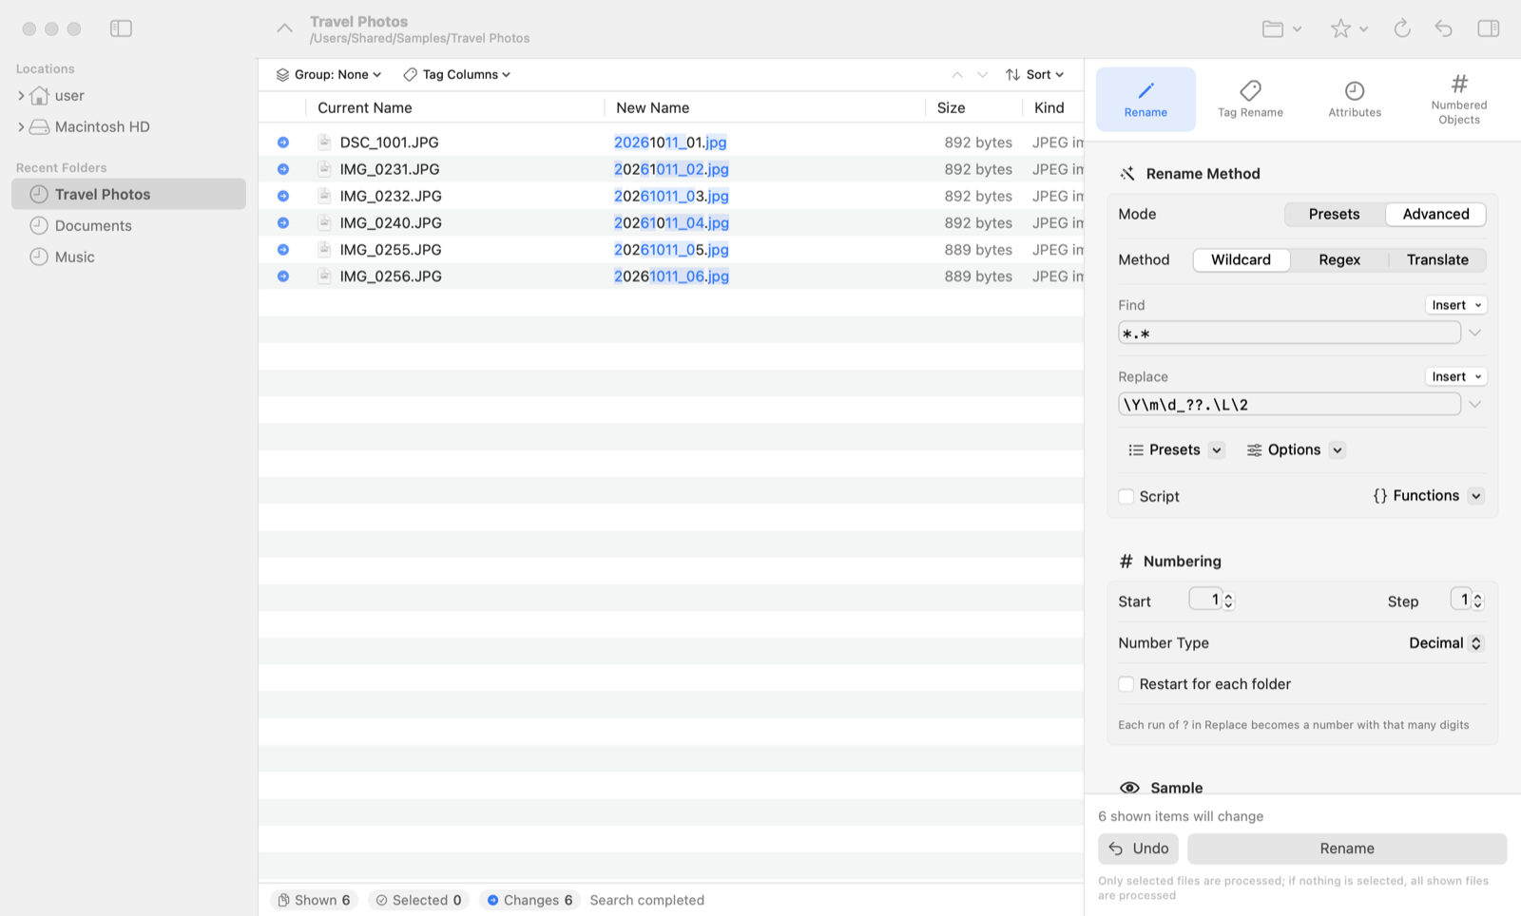
Task: Switch to the Rename tab
Action: pos(1146,99)
